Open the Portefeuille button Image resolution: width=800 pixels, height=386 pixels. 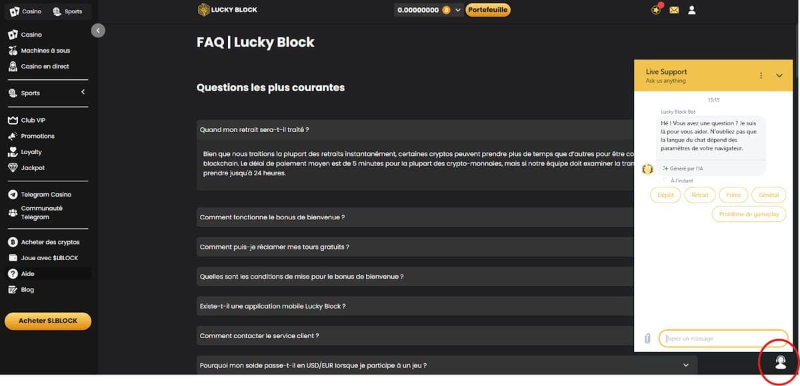[488, 11]
